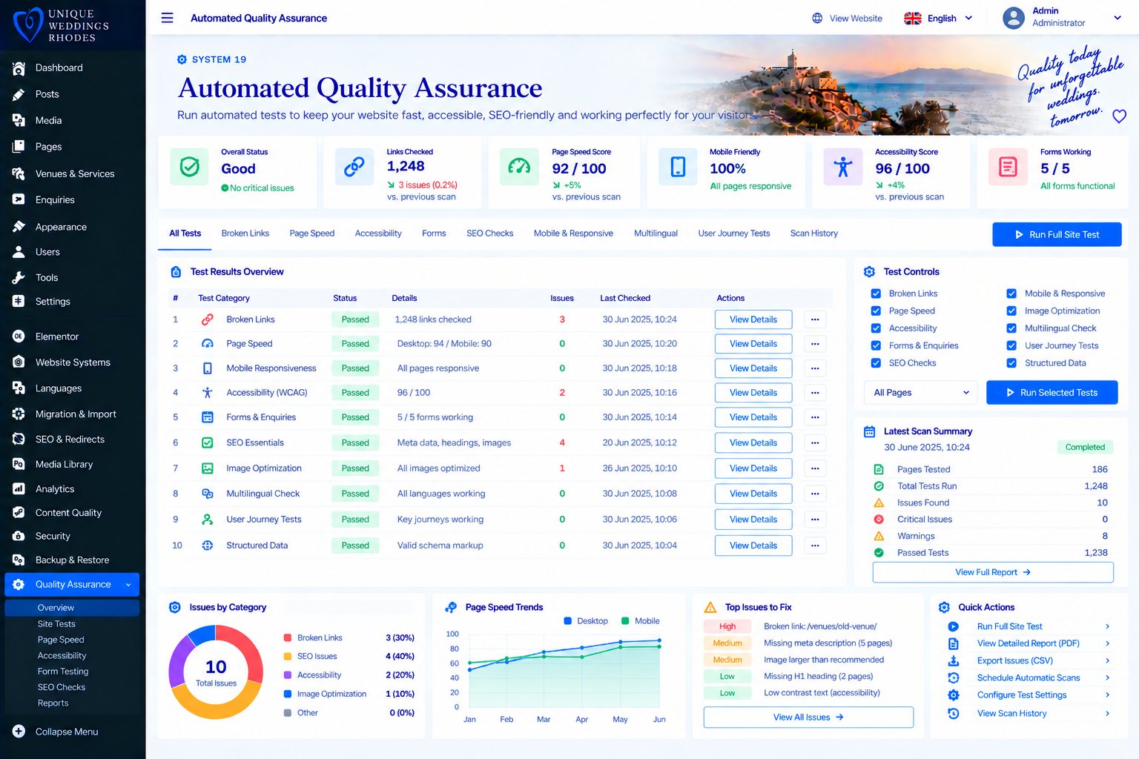Click the Analytics chart icon in sidebar
The height and width of the screenshot is (759, 1139).
pyautogui.click(x=19, y=489)
